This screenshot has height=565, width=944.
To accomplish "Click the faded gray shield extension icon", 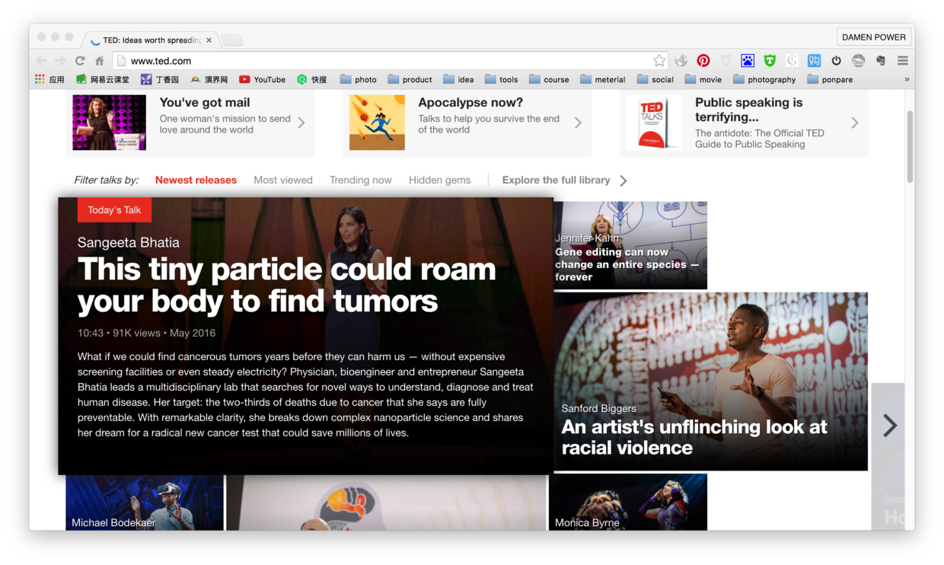I will pos(726,61).
